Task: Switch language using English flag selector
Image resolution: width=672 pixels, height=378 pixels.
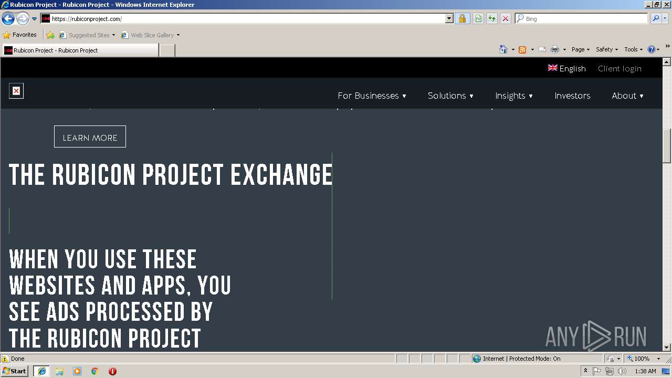Action: coord(566,68)
